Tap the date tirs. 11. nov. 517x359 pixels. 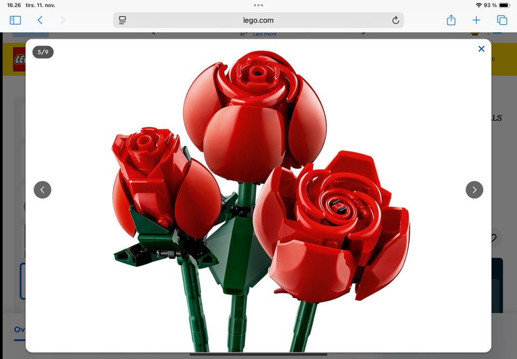tap(40, 5)
